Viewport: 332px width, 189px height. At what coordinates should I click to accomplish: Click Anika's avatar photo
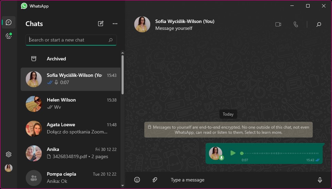point(34,153)
